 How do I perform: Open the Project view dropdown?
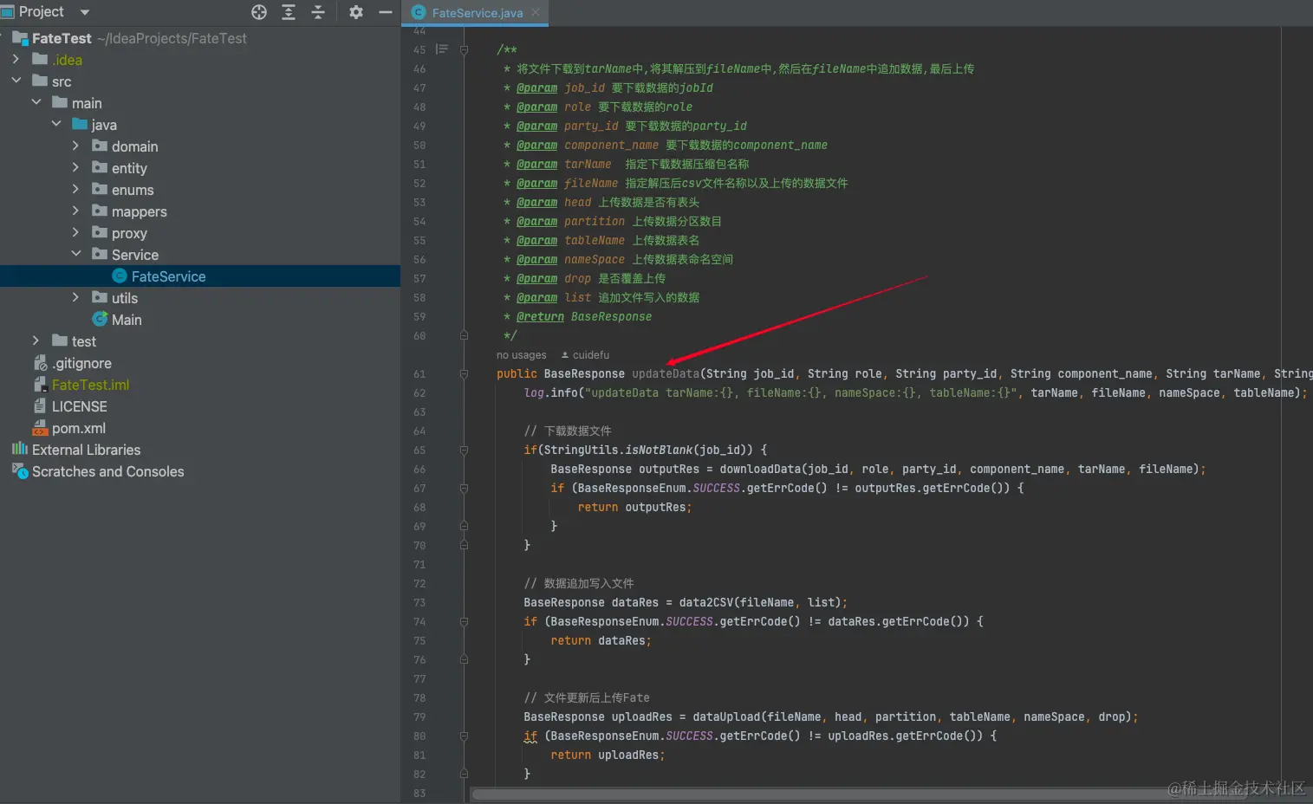(x=84, y=12)
